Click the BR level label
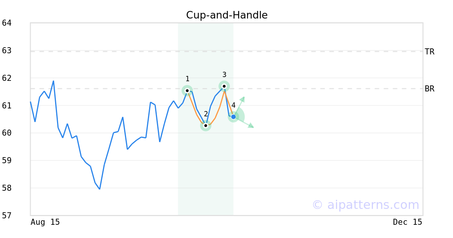453x238 pixels. point(430,89)
